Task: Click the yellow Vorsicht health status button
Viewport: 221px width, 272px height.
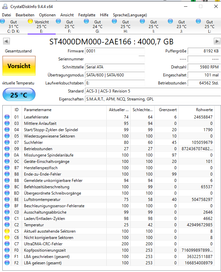Action: click(x=19, y=66)
